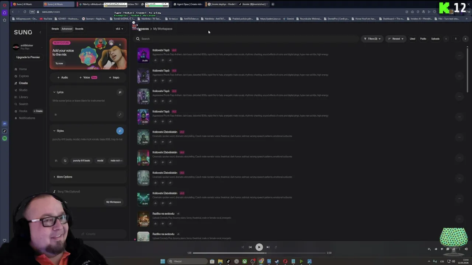
Task: Toggle shuffle in the player
Action: pyautogui.click(x=243, y=247)
